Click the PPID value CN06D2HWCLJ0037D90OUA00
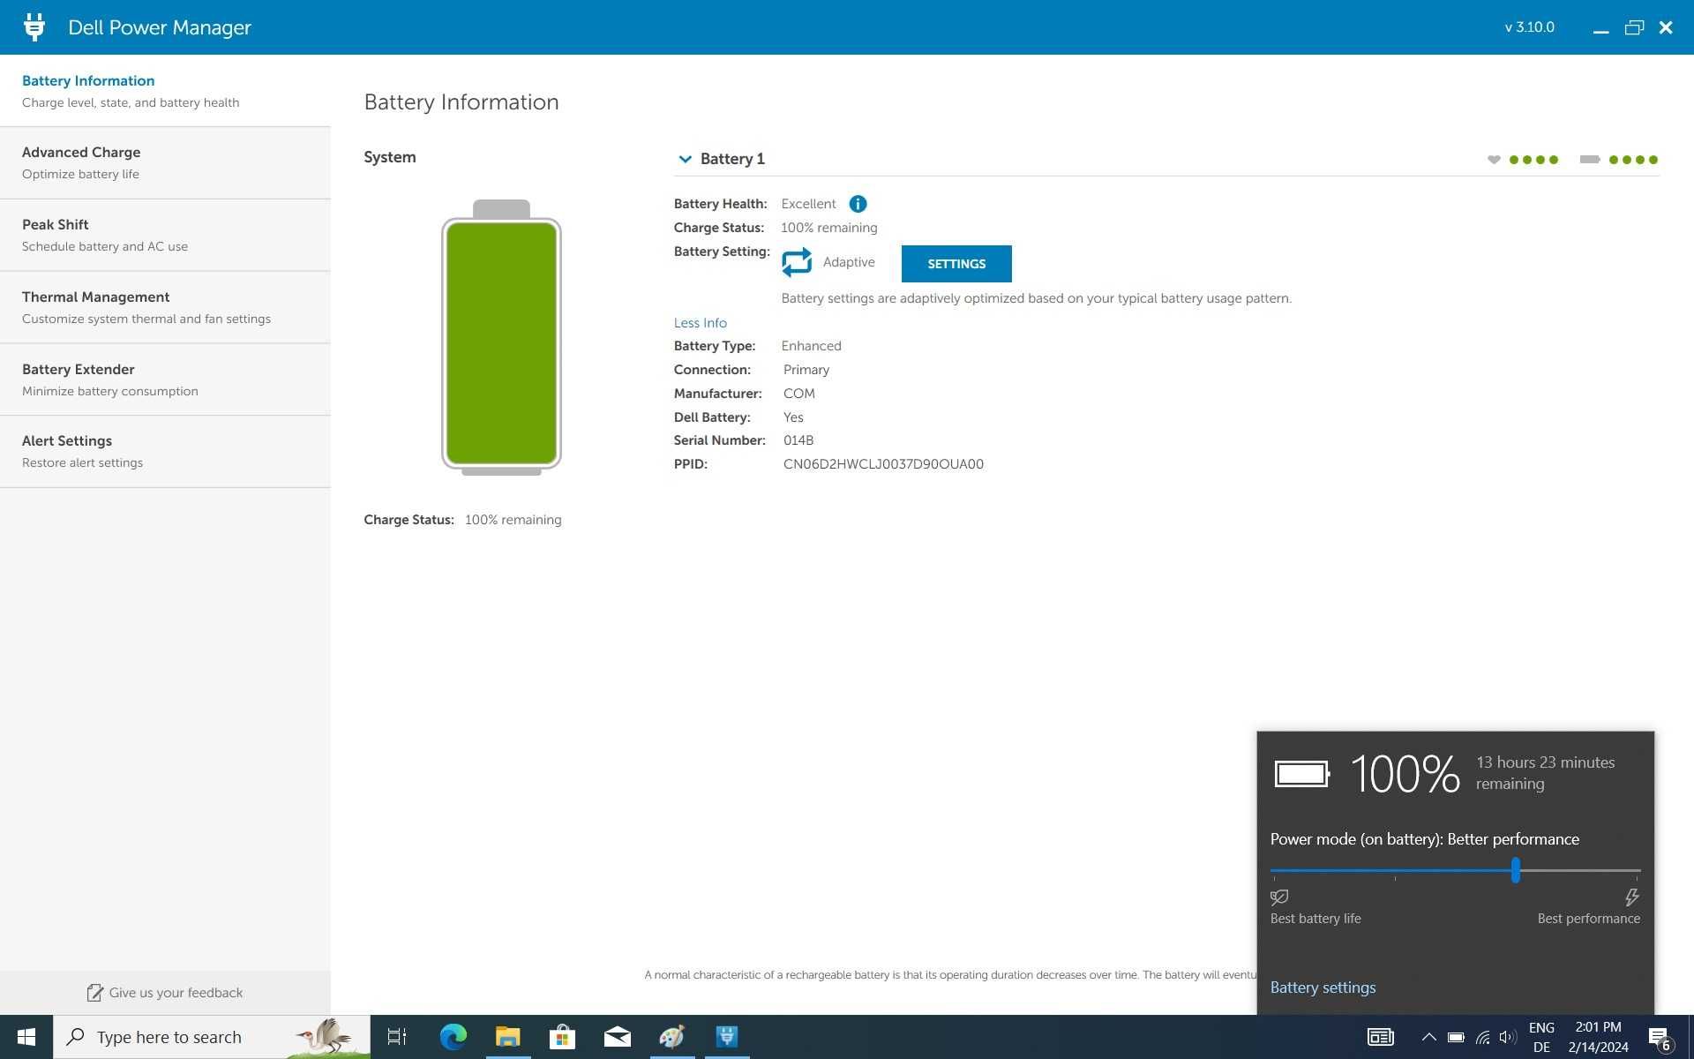 pos(883,464)
